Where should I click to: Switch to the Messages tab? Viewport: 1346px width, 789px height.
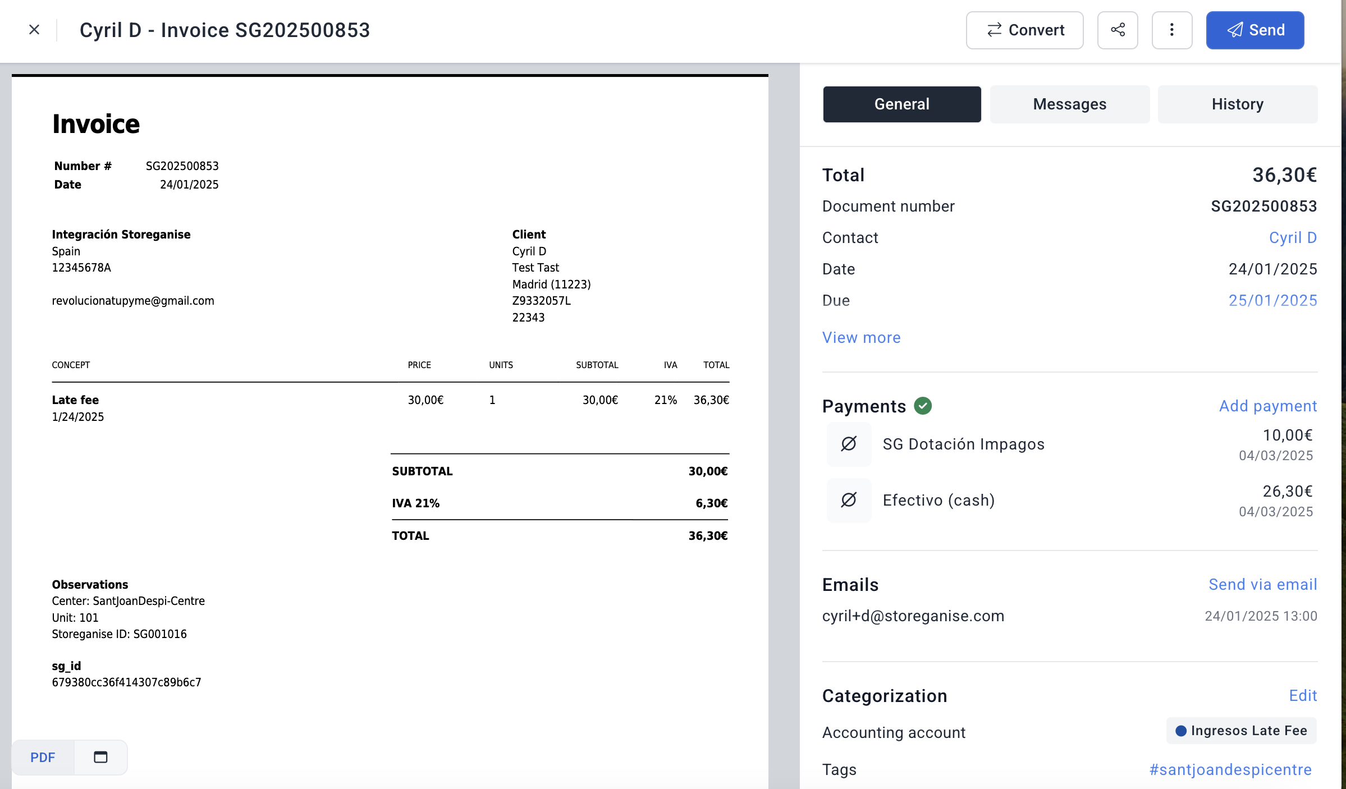tap(1069, 104)
